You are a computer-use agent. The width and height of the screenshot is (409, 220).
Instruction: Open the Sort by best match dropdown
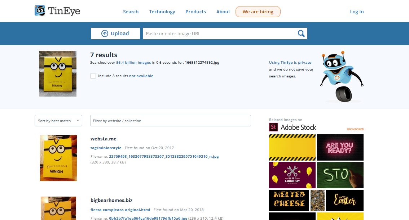58,121
